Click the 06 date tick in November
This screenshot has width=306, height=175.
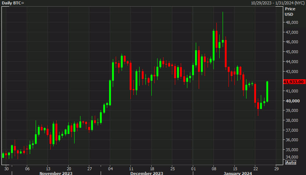[27, 169]
